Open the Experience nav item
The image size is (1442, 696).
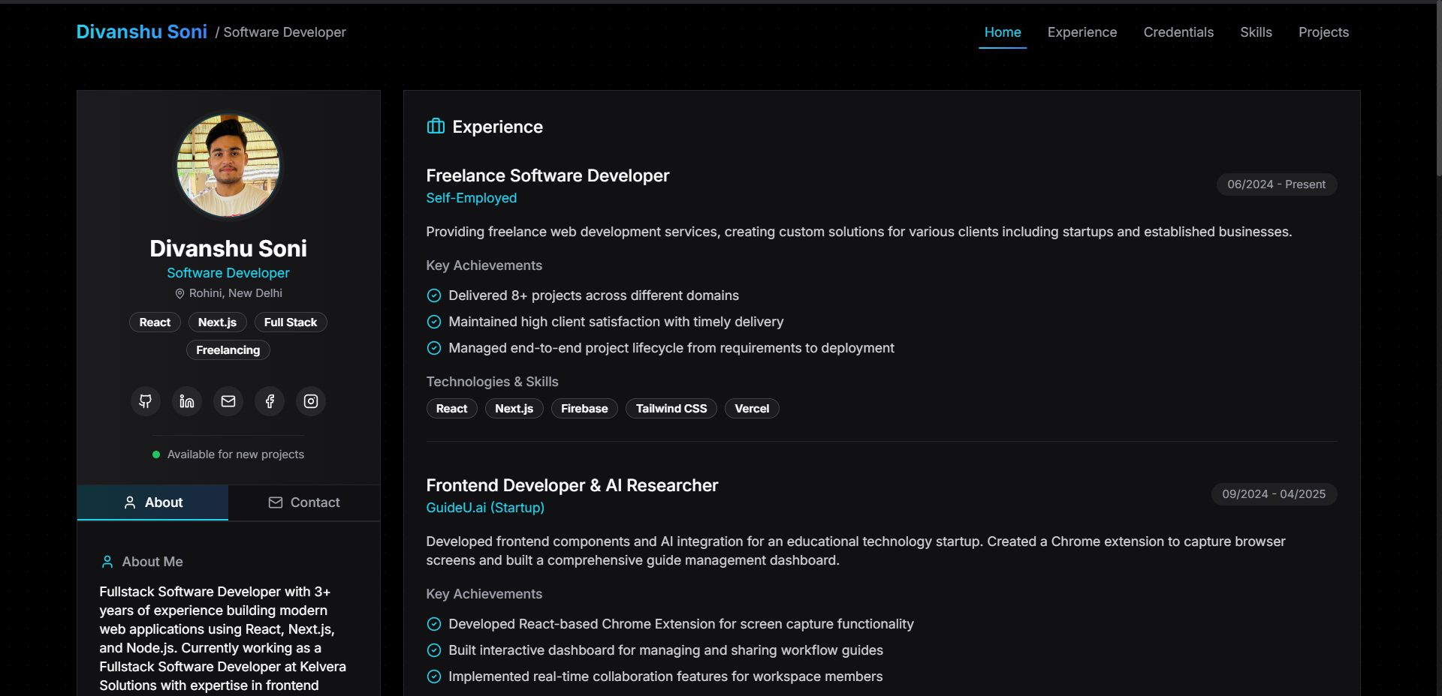[1082, 32]
